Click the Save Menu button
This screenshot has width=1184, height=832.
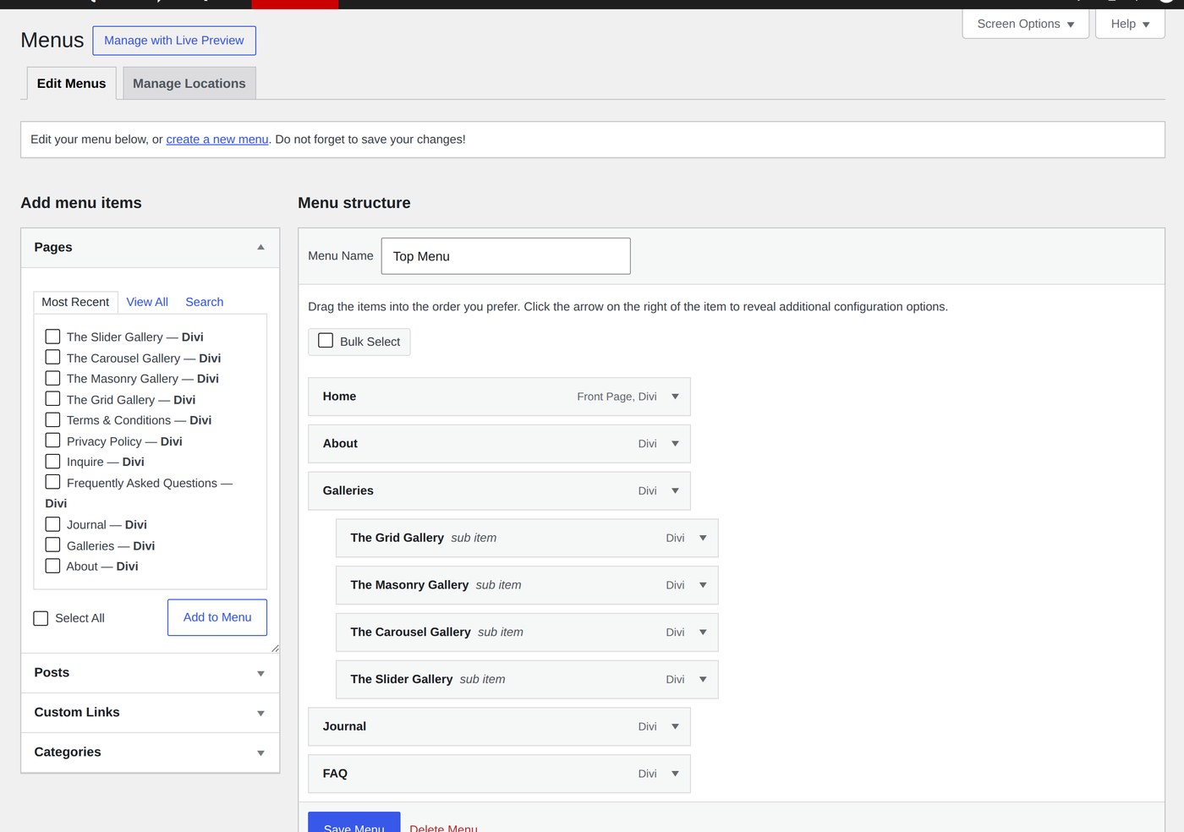354,824
